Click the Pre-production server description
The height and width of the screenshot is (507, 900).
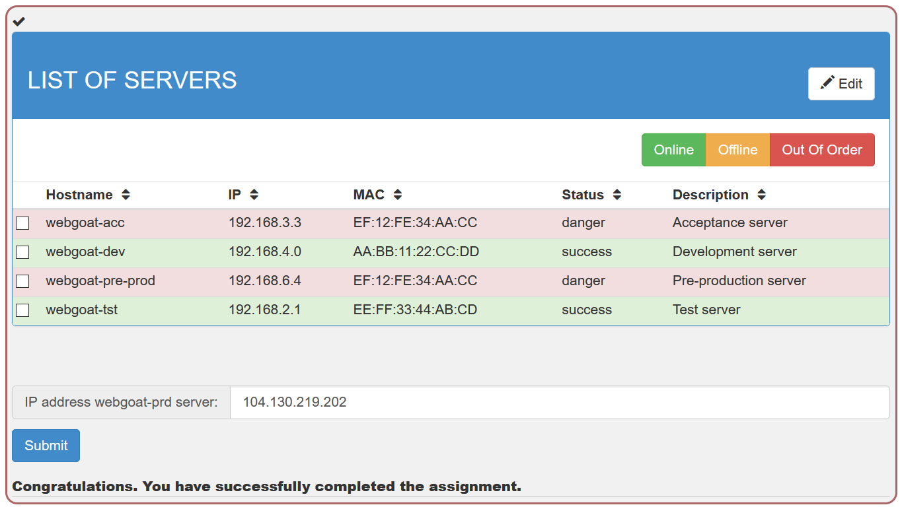pos(739,281)
